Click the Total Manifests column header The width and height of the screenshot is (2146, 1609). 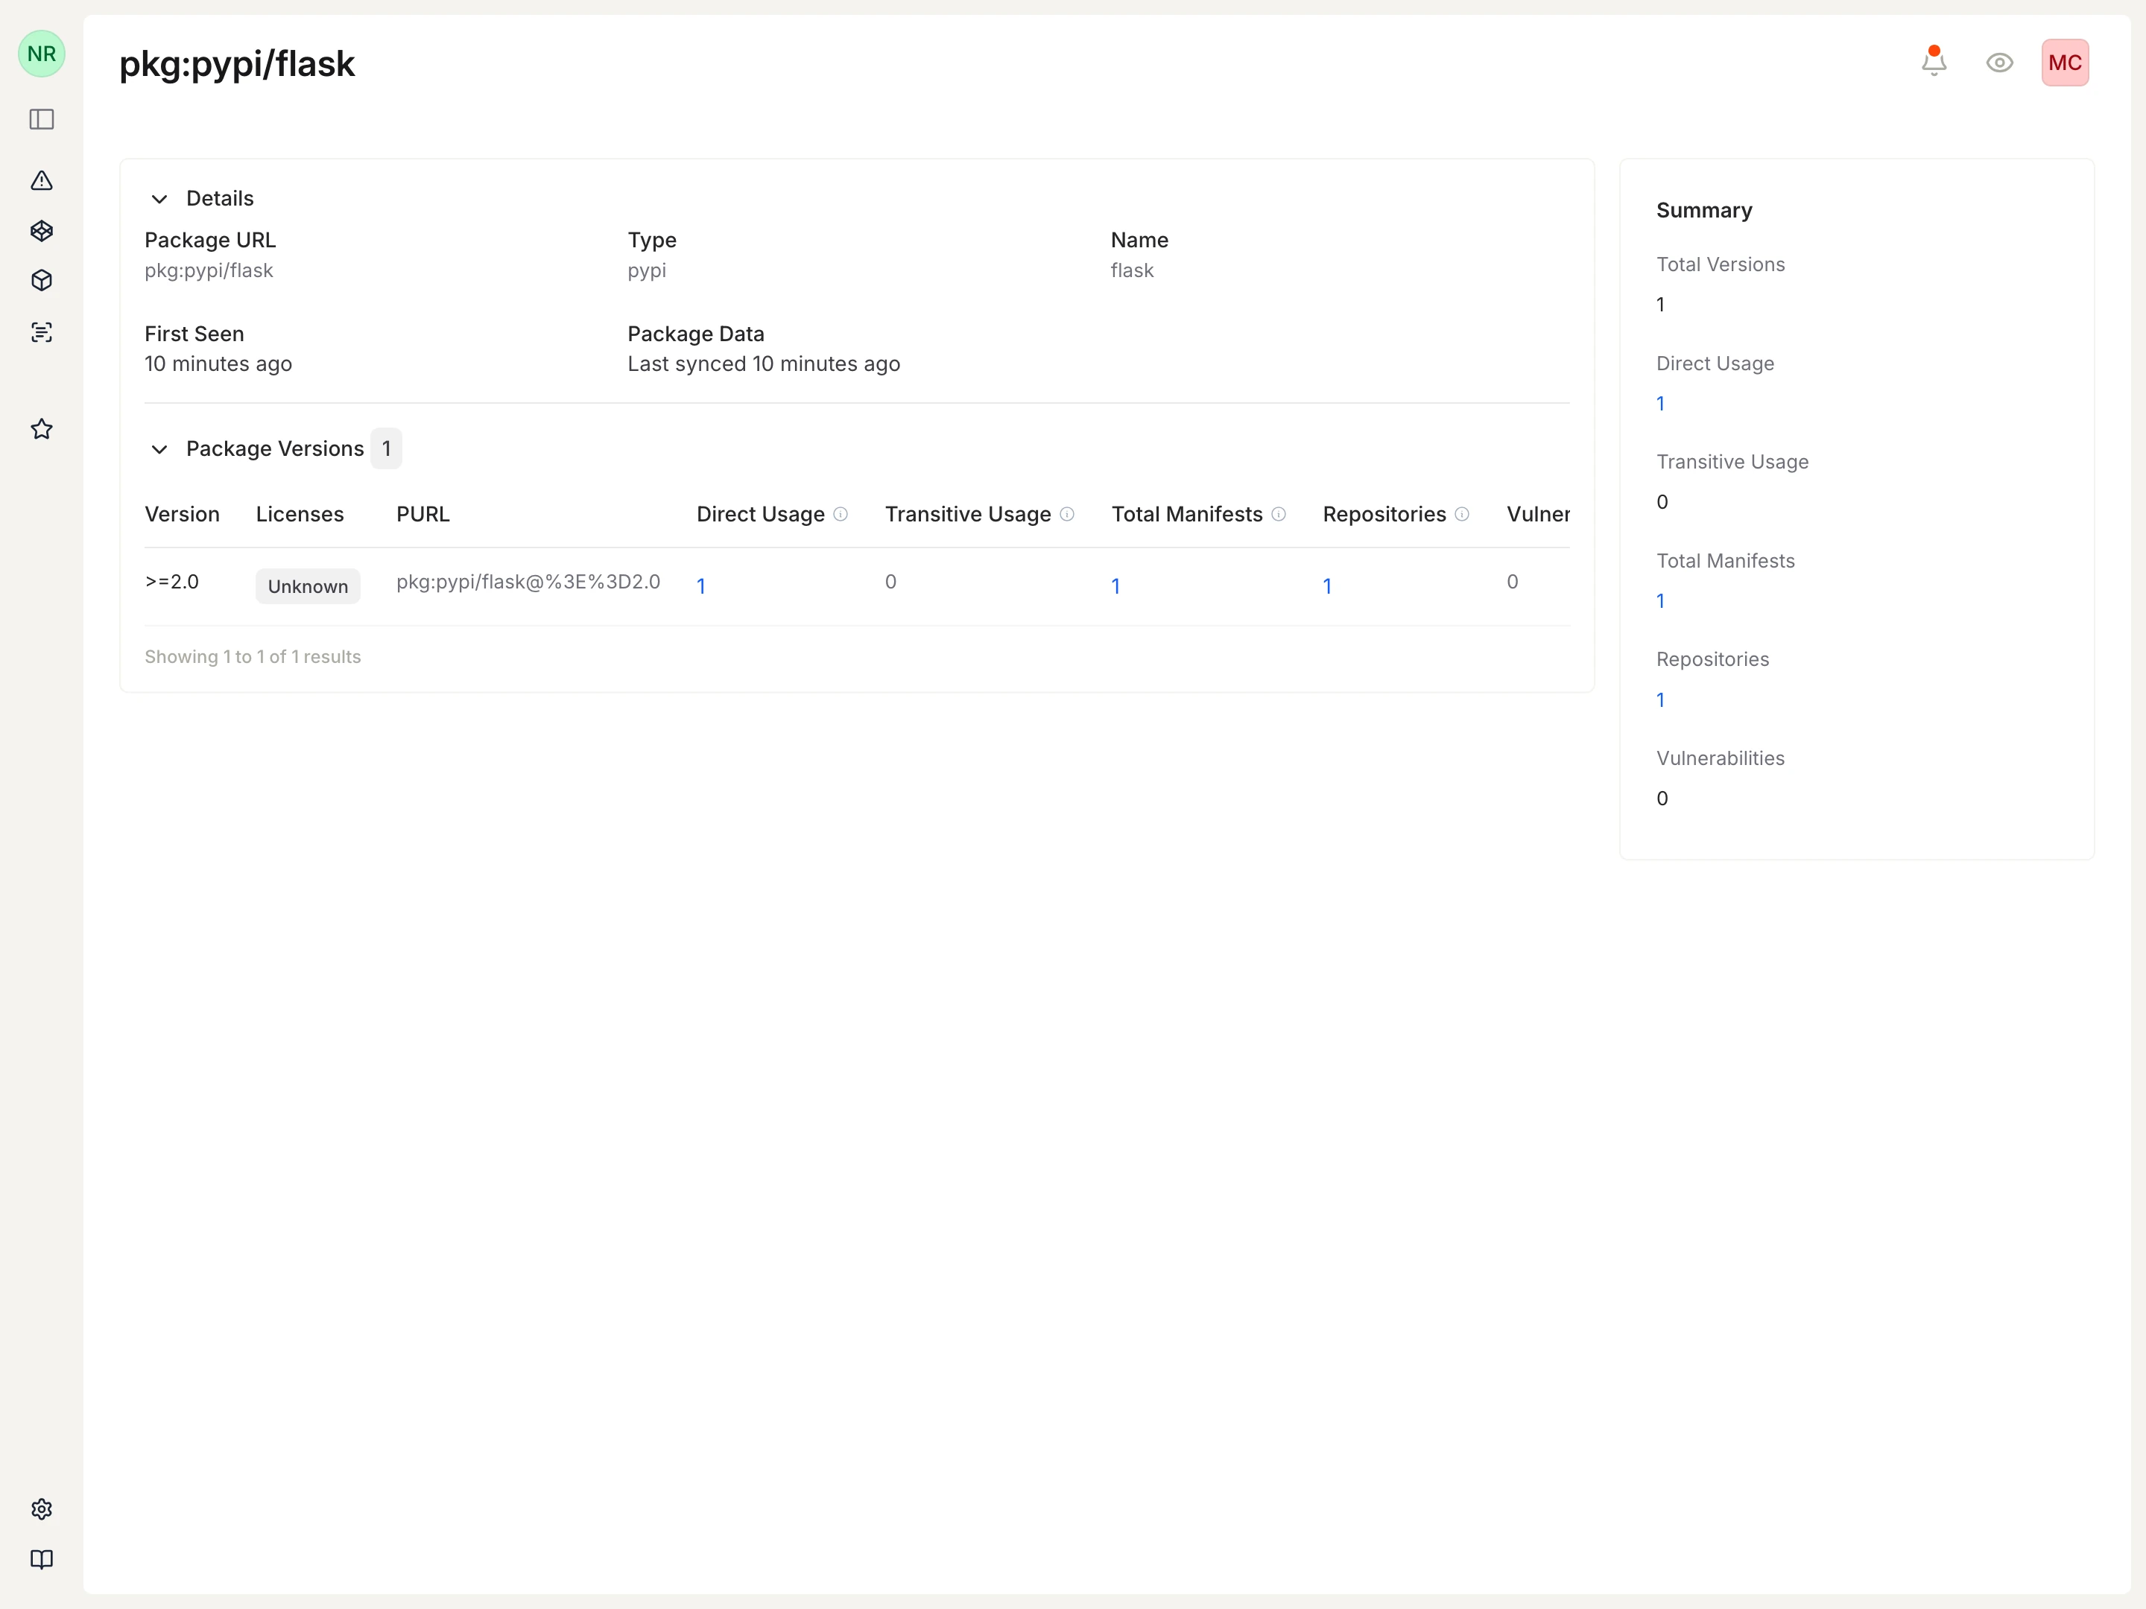[1186, 514]
